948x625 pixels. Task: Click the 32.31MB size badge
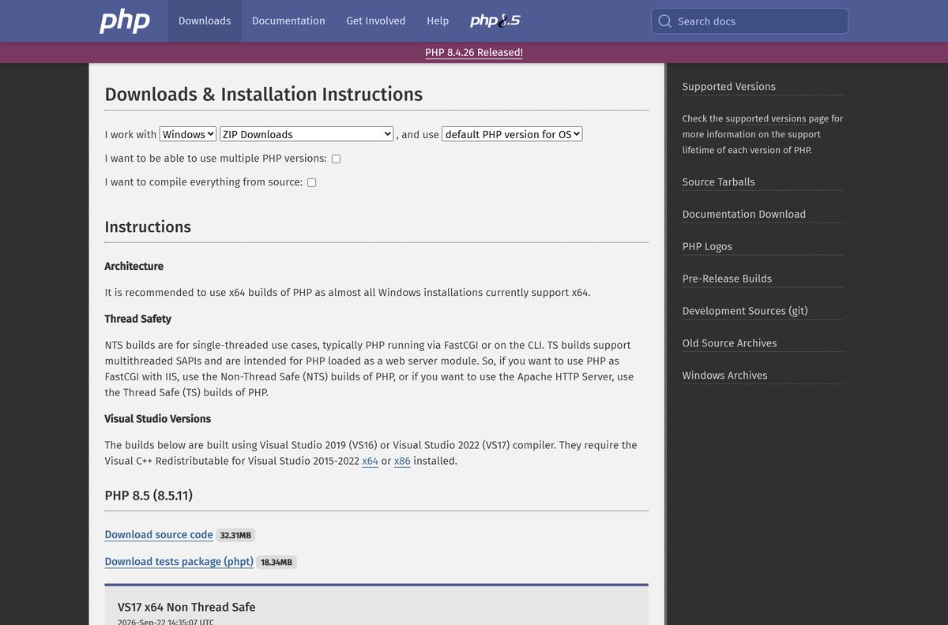pyautogui.click(x=235, y=535)
